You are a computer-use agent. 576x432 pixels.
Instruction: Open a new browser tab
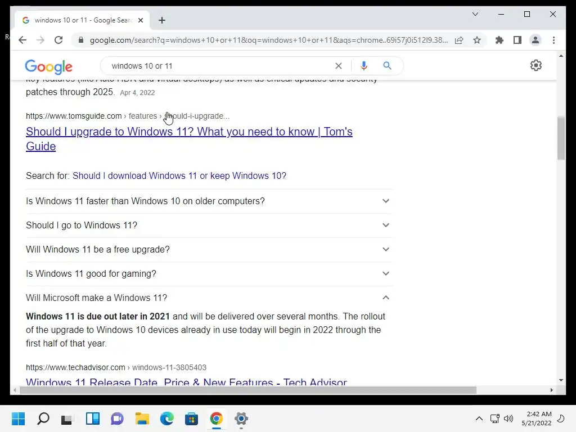(162, 20)
